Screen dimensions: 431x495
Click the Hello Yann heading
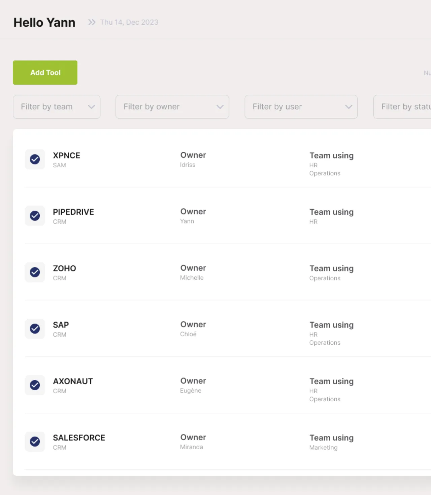click(x=44, y=23)
